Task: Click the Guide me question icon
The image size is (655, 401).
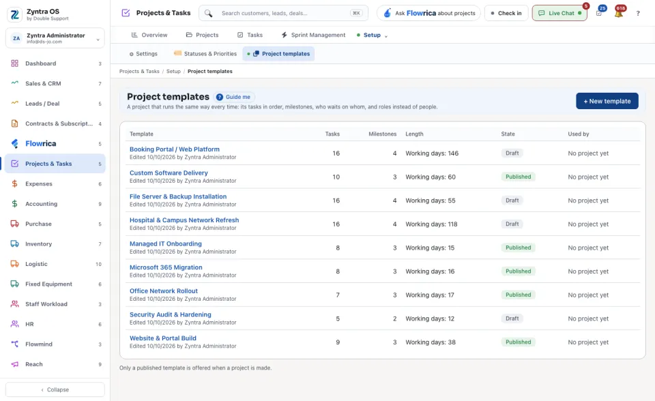Action: click(x=219, y=97)
